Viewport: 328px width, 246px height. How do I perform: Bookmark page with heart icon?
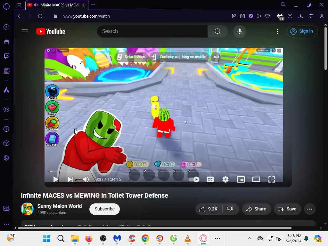267,16
